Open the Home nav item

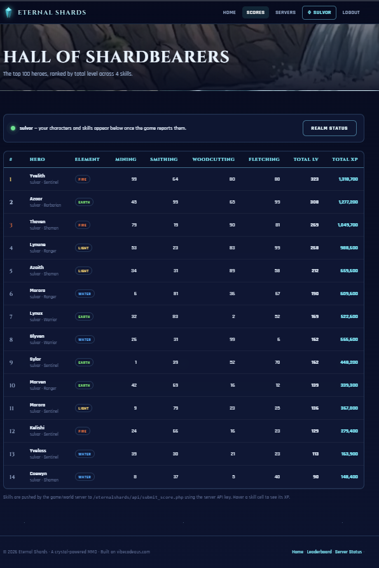point(229,12)
